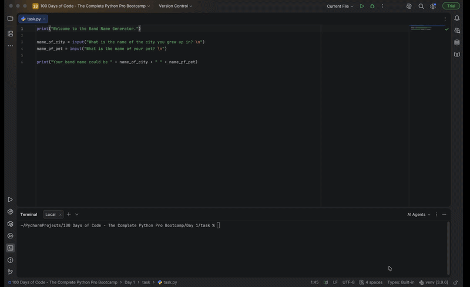Open the Run tool window

coord(10,200)
